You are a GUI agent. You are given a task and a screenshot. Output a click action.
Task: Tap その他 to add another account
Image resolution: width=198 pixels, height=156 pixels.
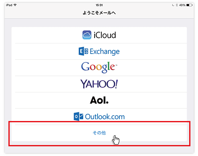[x=99, y=133]
